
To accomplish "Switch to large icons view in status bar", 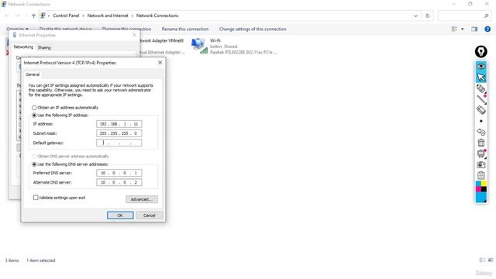I will click(x=491, y=260).
